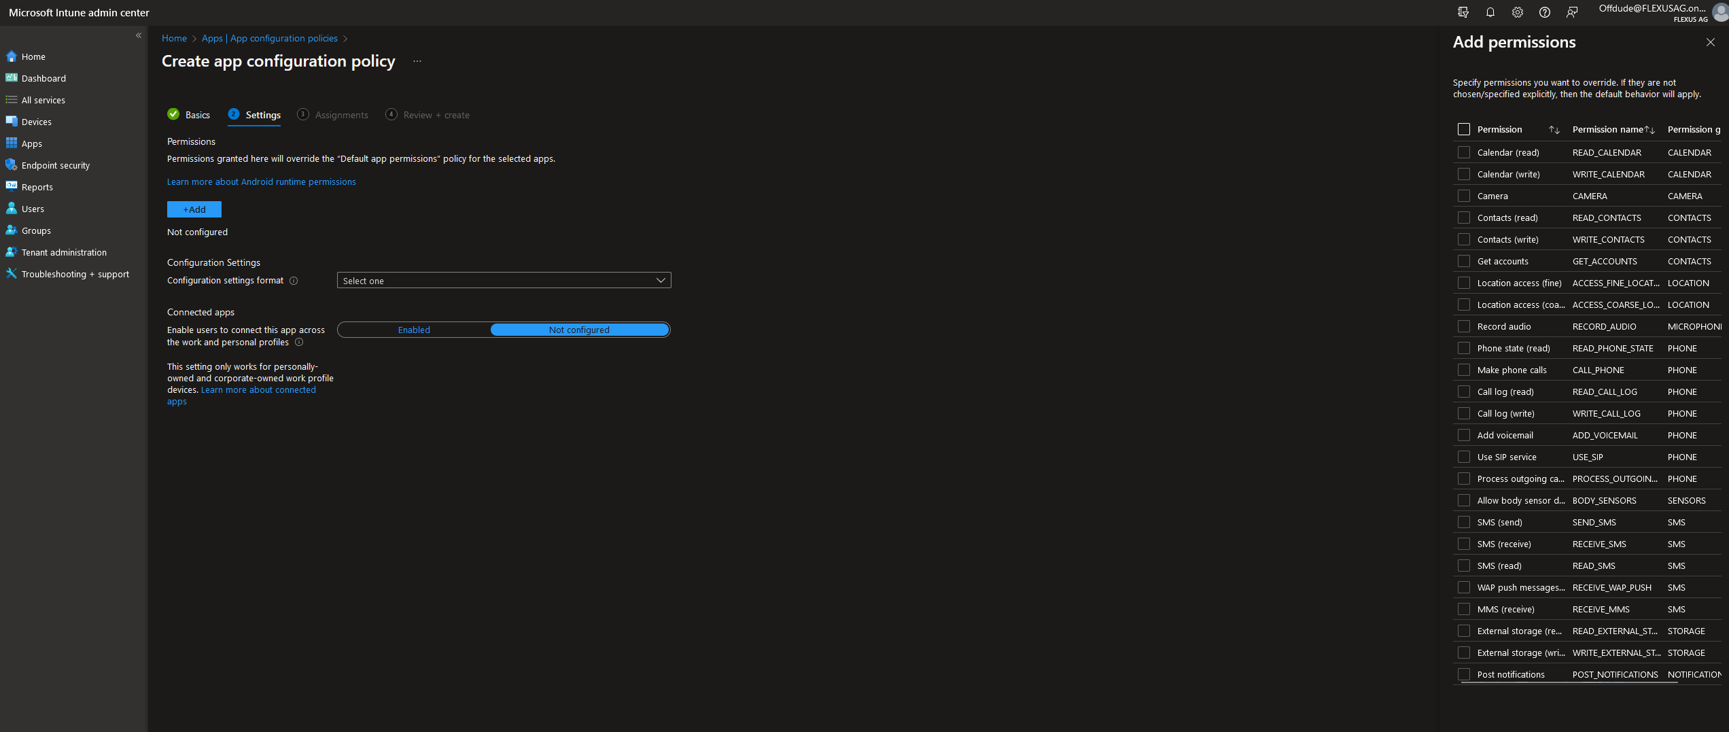Switch to the Basics tab
1729x732 pixels.
pos(197,114)
